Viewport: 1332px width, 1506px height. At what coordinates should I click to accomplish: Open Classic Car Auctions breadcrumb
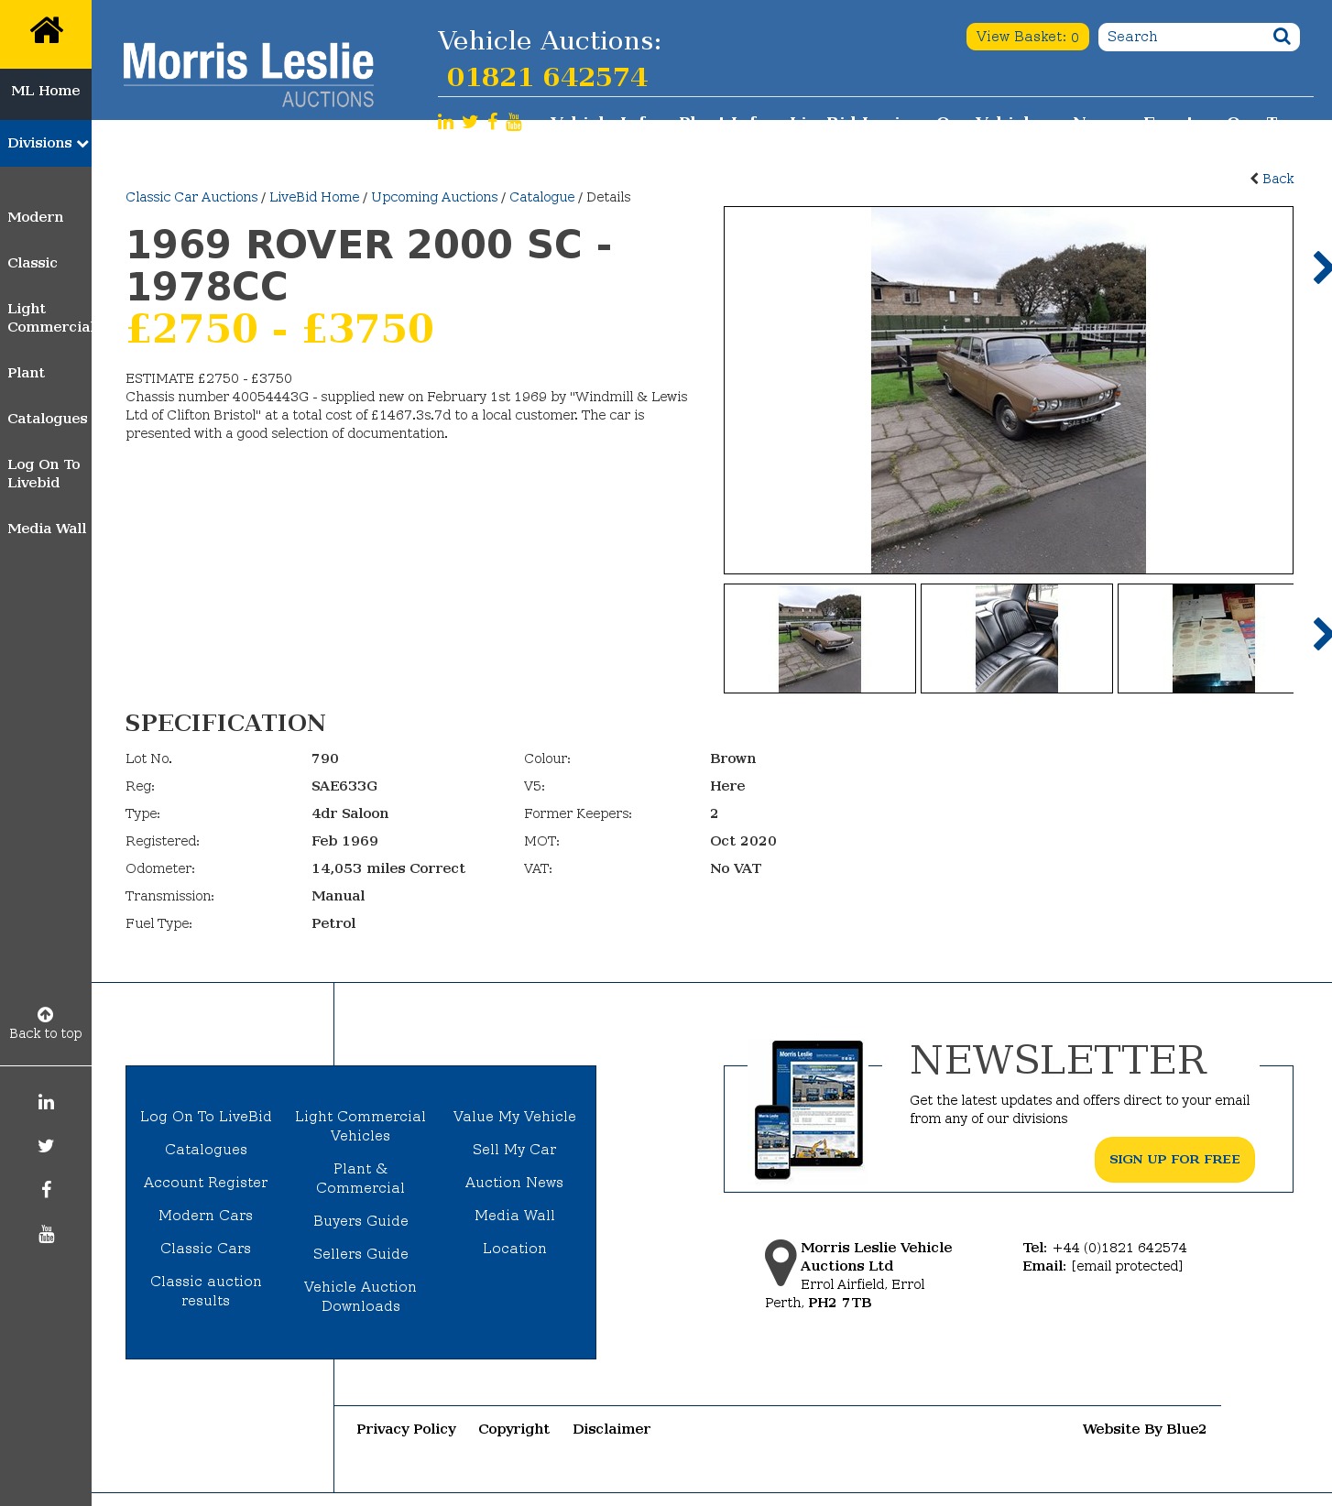[191, 197]
